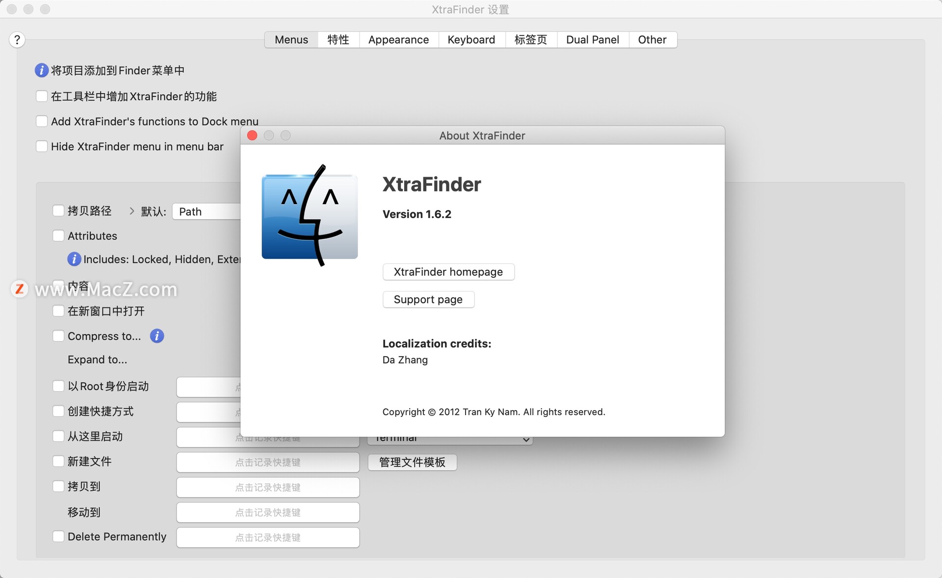The height and width of the screenshot is (578, 942).
Task: Switch to the Appearance tab
Action: [x=399, y=38]
